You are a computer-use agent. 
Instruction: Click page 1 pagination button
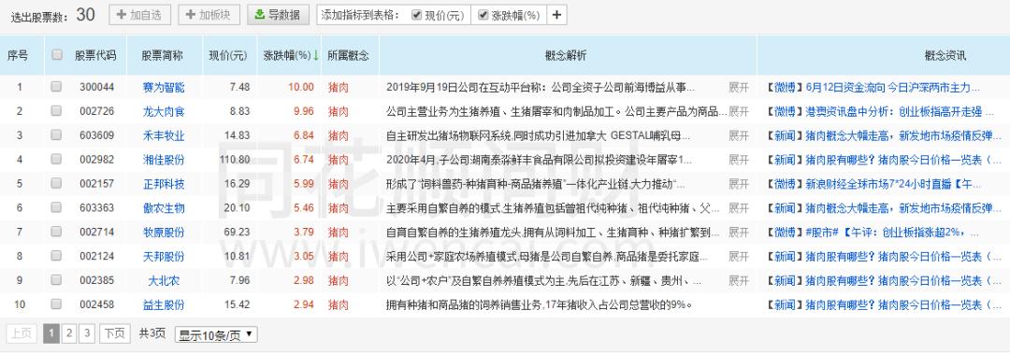51,333
